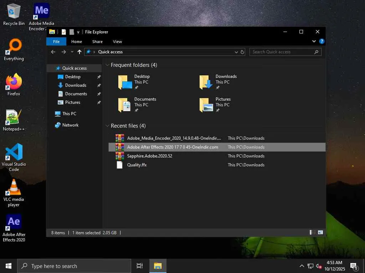
Task: Select the Quality.ffx file
Action: pos(217,165)
